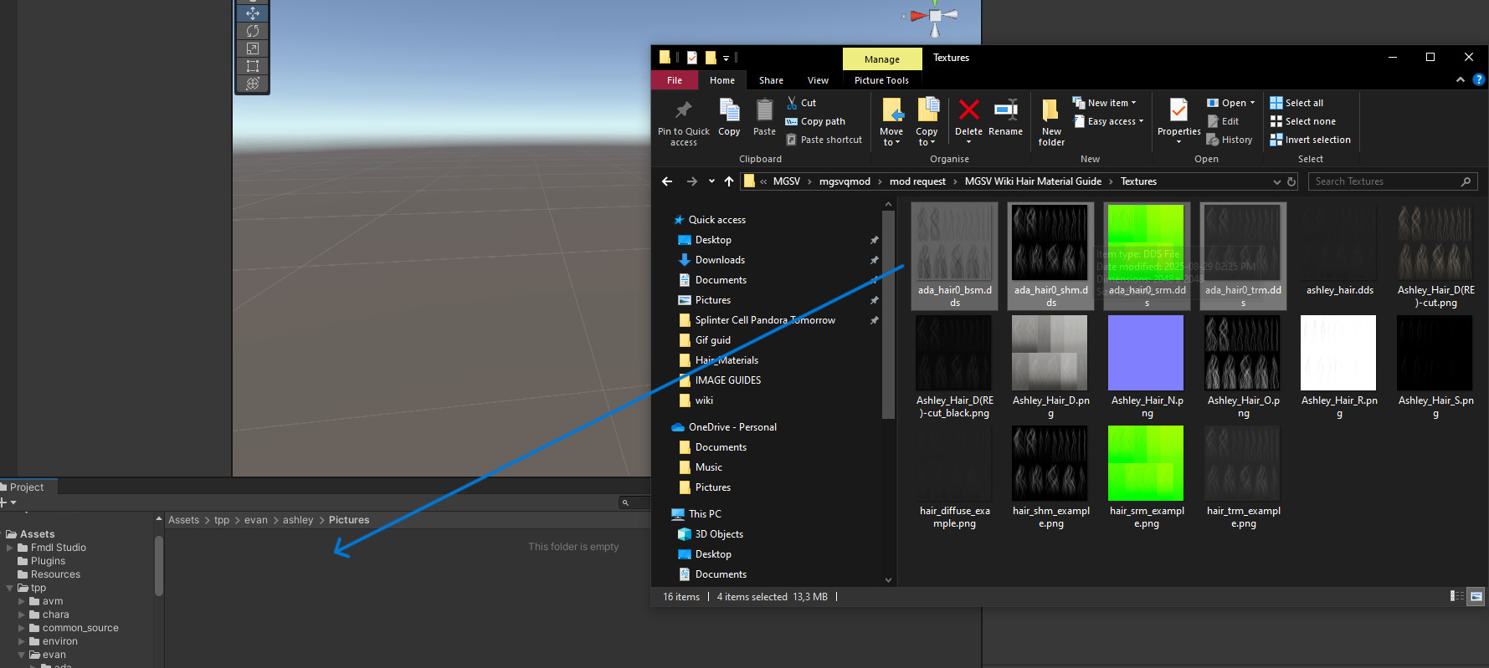Screen dimensions: 1489x668
Task: Open the Picture Tools tab
Action: pos(881,80)
